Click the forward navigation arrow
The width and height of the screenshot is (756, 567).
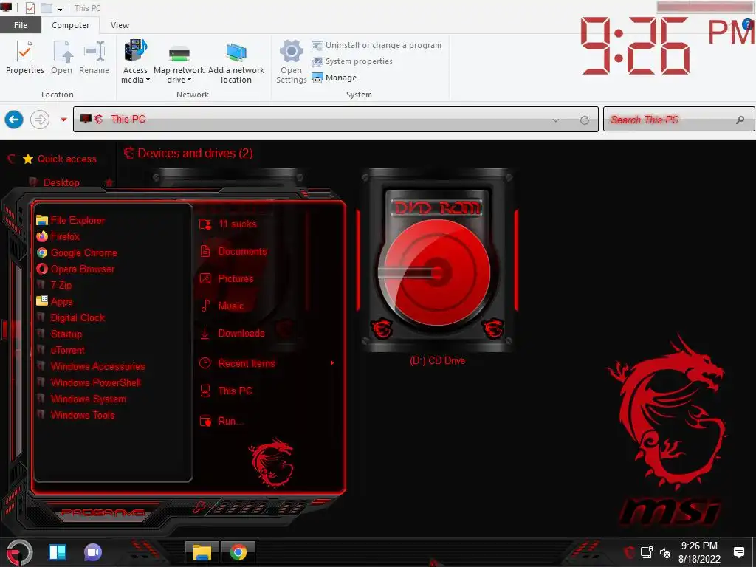tap(40, 120)
